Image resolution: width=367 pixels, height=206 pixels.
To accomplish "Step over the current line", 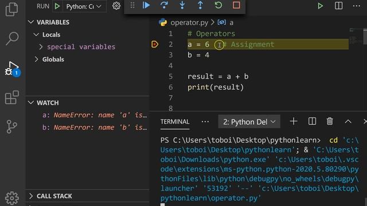I will tap(164, 5).
